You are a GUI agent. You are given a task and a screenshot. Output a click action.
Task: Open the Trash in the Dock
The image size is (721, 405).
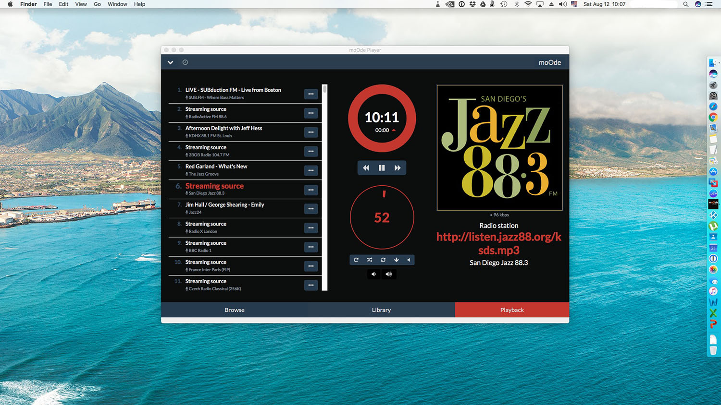(x=713, y=351)
